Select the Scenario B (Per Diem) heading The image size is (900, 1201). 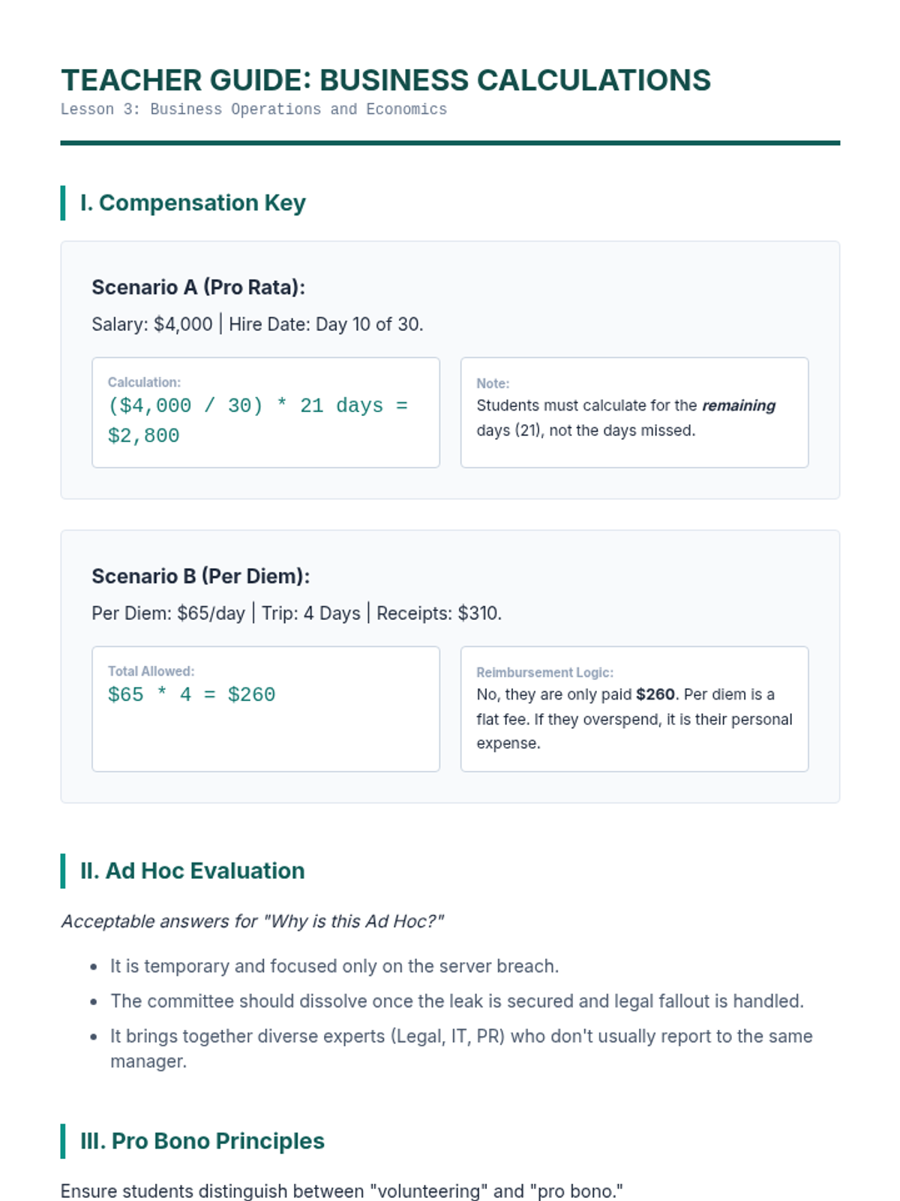point(200,576)
